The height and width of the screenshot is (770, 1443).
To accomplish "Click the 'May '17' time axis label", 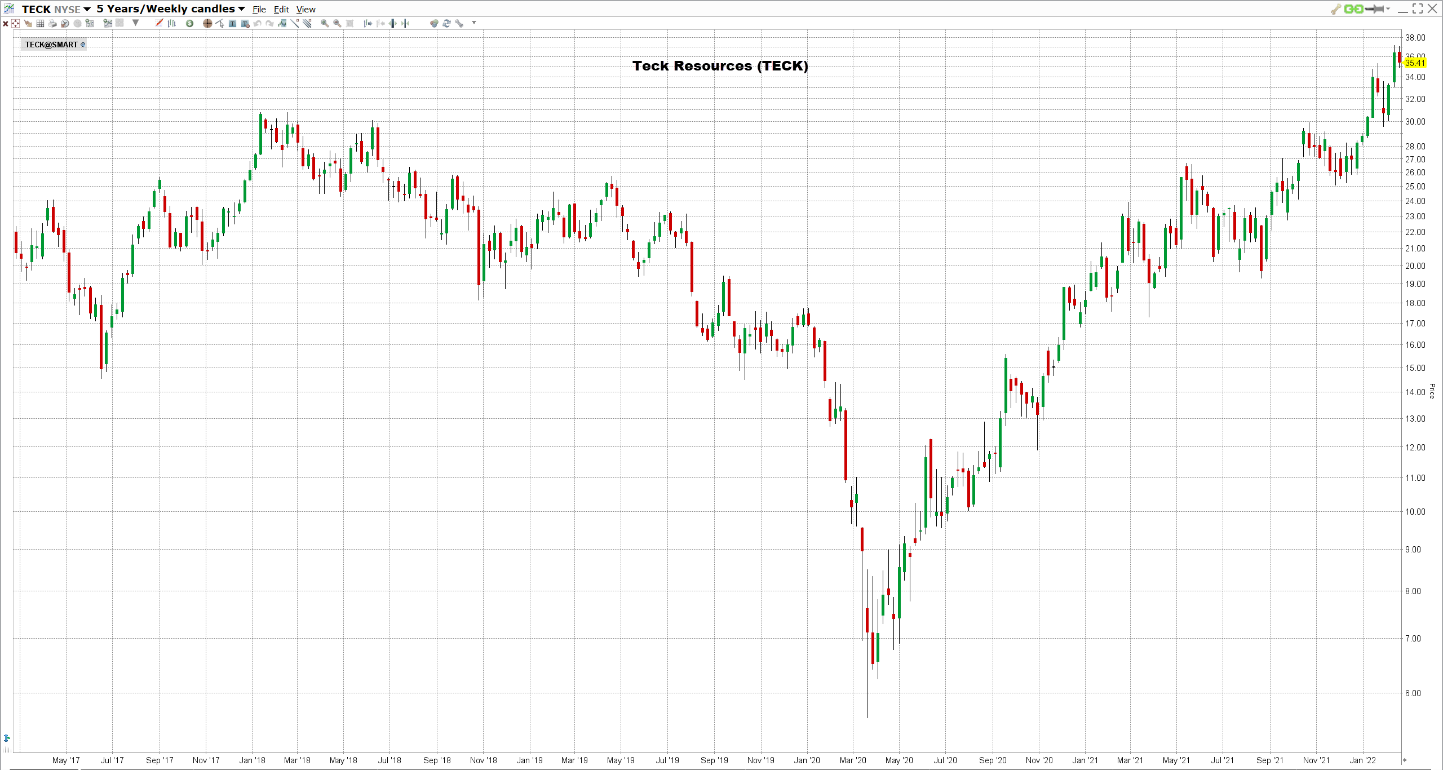I will (x=66, y=760).
